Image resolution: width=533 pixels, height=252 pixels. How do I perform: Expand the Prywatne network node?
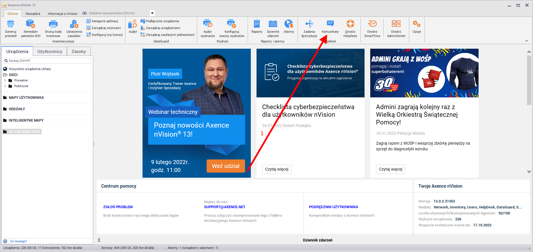[5, 81]
